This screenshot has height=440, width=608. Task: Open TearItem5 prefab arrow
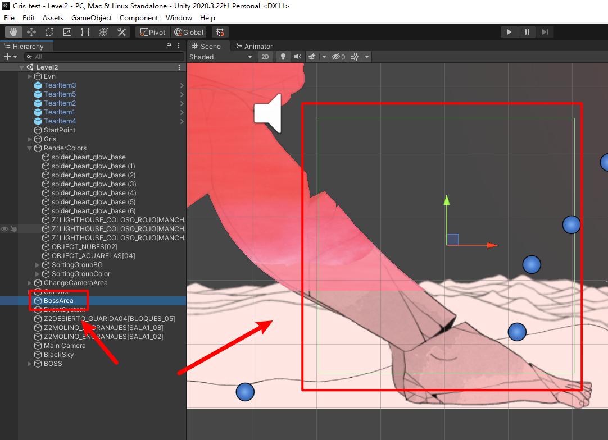182,94
